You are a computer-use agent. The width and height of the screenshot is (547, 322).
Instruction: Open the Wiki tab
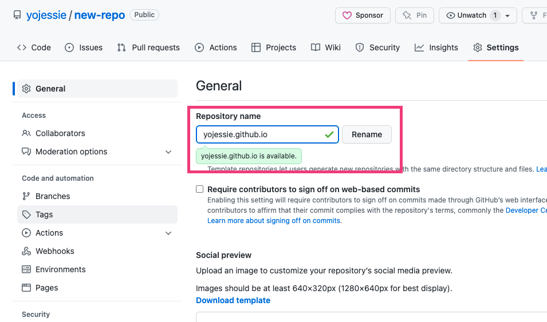326,47
